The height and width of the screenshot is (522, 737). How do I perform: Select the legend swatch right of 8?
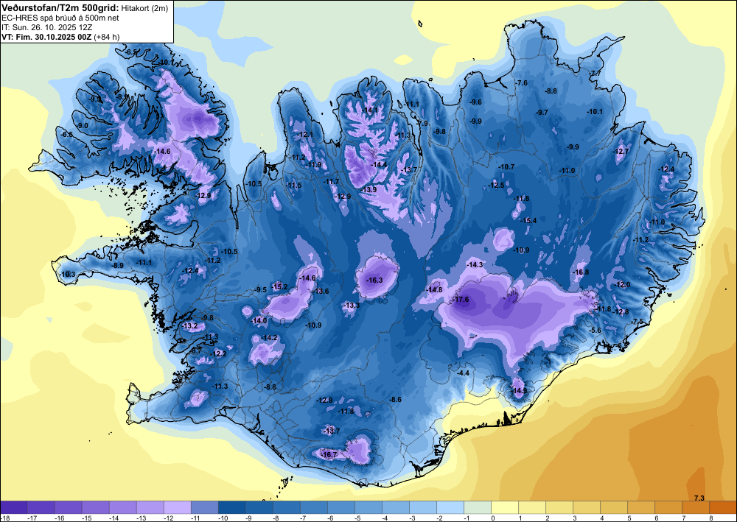tap(723, 507)
